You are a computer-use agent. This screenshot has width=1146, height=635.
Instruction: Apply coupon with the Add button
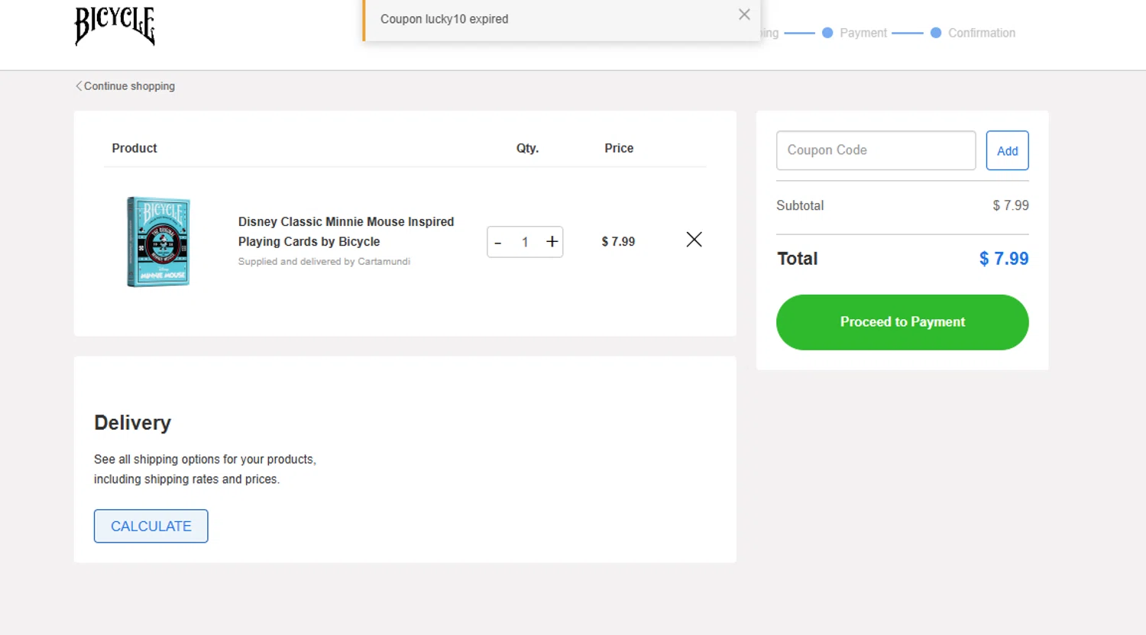[x=1007, y=150]
